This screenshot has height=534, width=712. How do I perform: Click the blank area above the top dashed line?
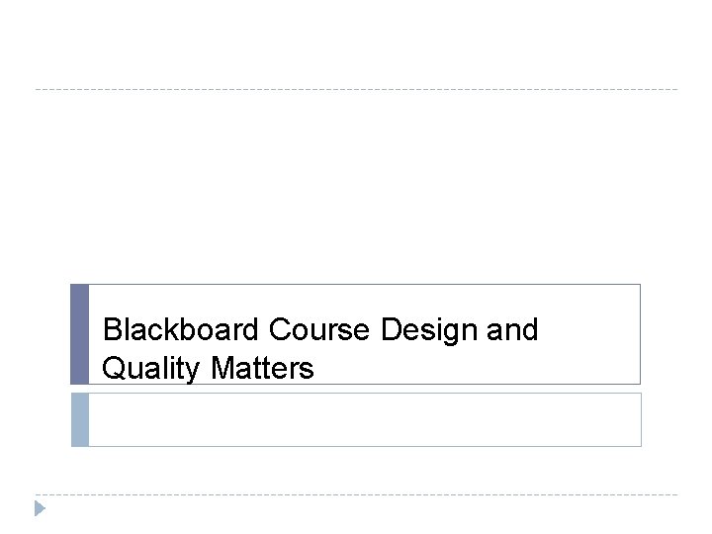[356, 44]
